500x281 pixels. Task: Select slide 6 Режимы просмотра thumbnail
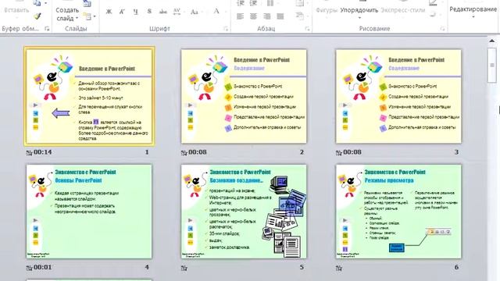tap(398, 212)
